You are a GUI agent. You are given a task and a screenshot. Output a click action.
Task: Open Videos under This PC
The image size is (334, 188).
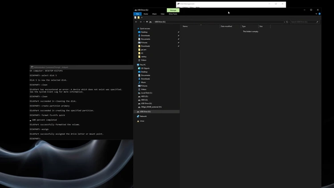143,89
